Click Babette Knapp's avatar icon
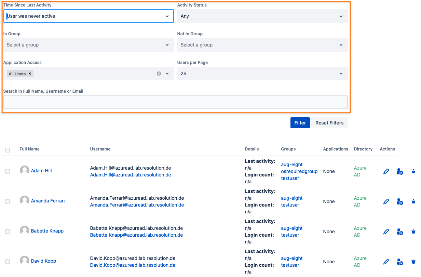This screenshot has height=277, width=421. [x=25, y=230]
